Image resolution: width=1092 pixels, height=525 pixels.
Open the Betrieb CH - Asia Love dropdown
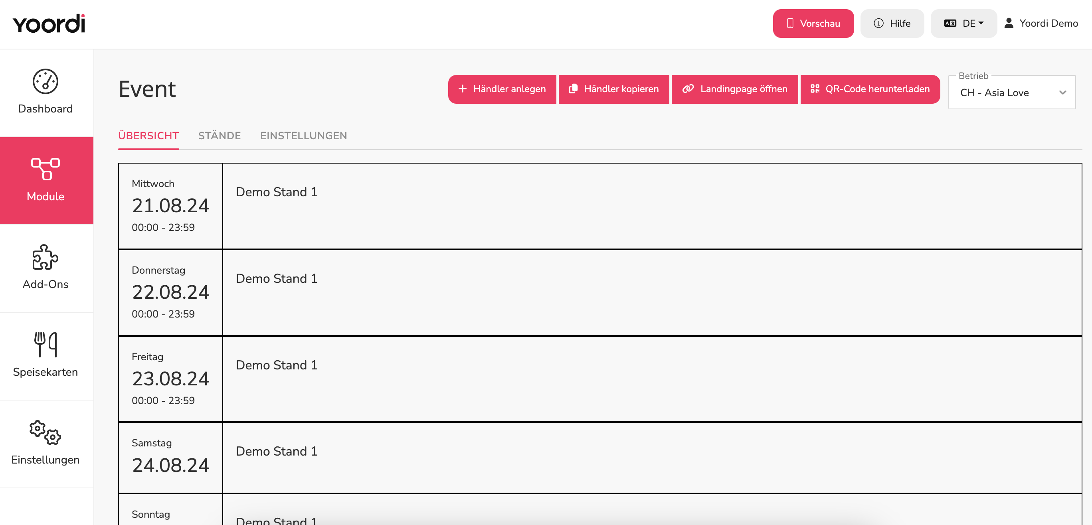(x=1011, y=93)
